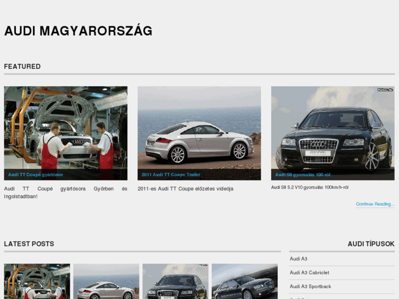Viewport: 399px width, 299px height.
Task: Open the latest-posts silver TT coupe thumbnail
Action: (106, 281)
